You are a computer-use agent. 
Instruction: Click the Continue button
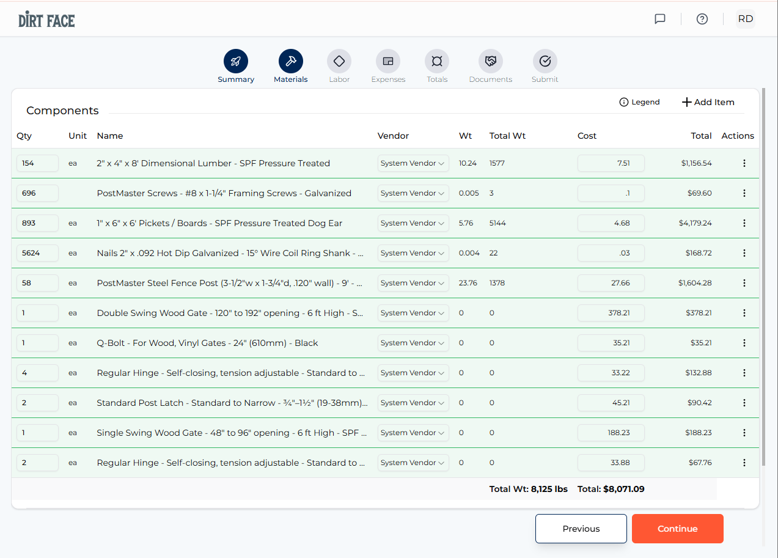pos(678,529)
